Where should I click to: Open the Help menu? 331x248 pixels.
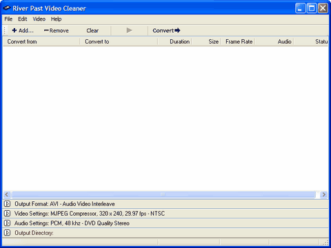click(x=56, y=19)
